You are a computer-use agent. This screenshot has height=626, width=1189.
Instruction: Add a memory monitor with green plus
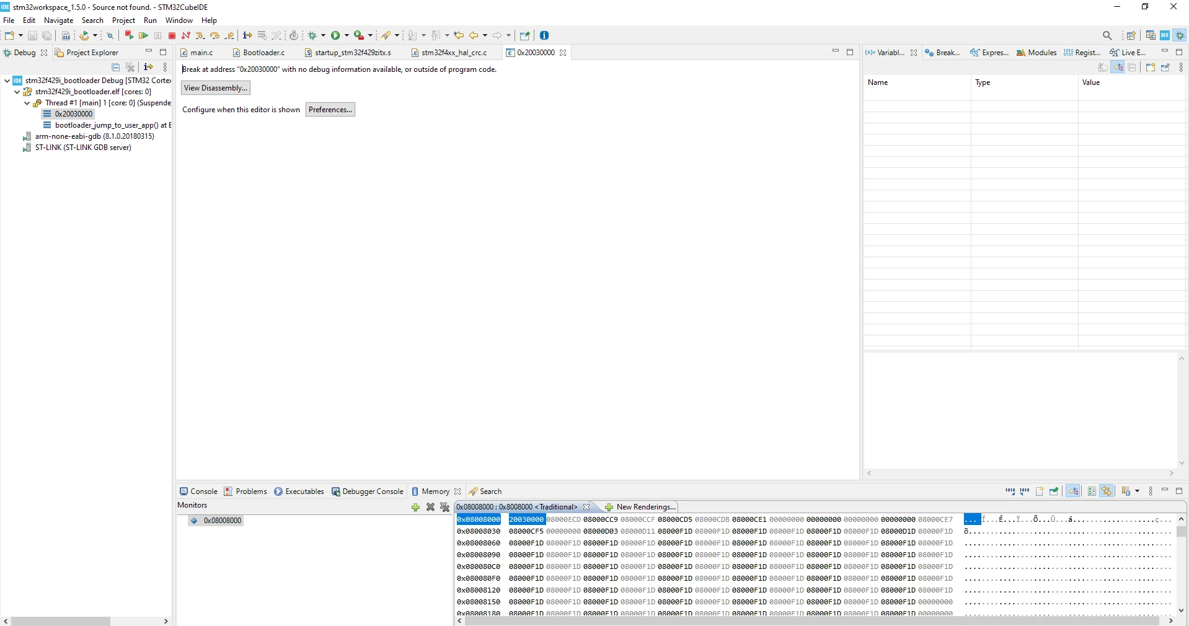coord(415,507)
